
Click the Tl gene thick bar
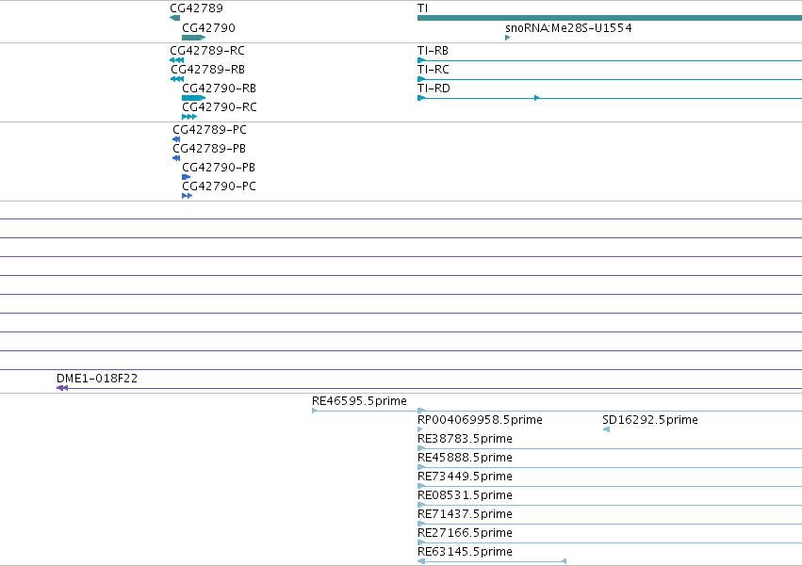click(x=610, y=18)
